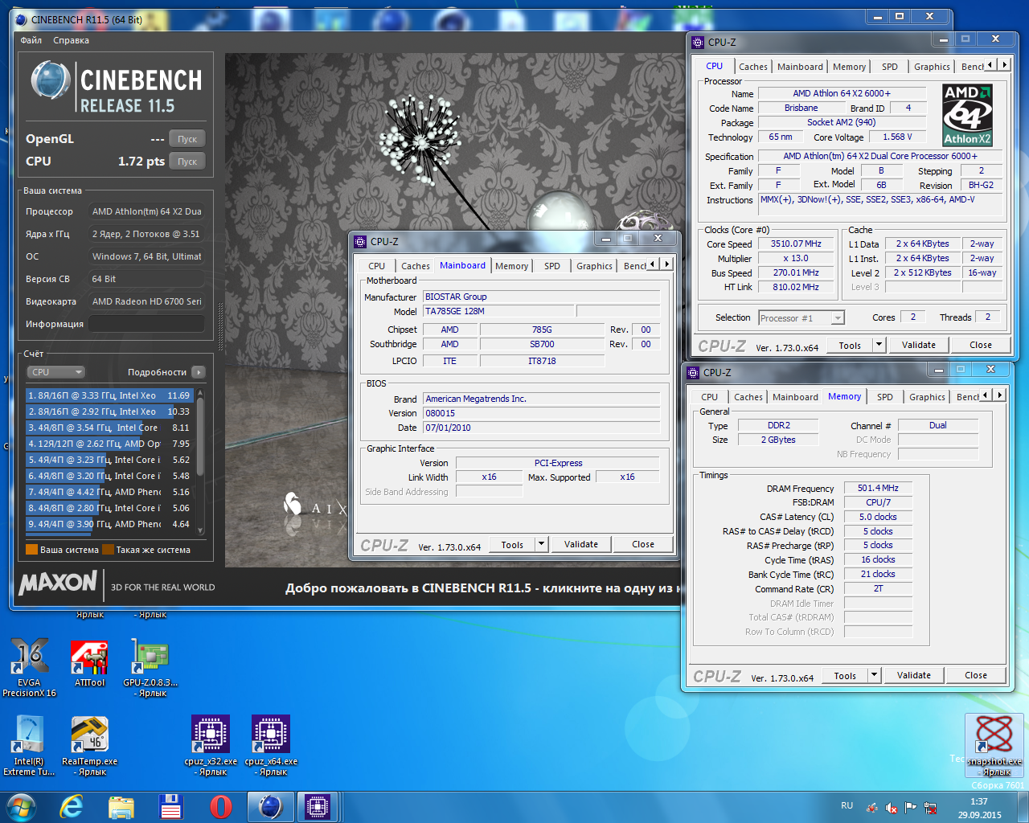Switch to Memory tab in Mainboard CPU-Z window
This screenshot has width=1029, height=823.
pyautogui.click(x=512, y=266)
